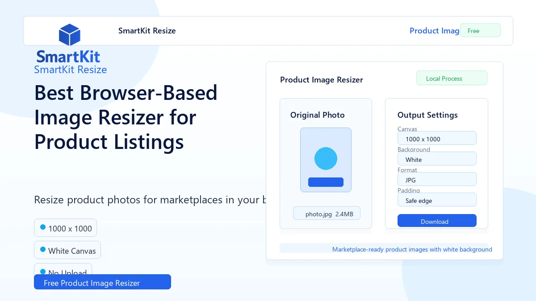
Task: Click the photo.jpg 2.4MB file chip
Action: point(327,213)
